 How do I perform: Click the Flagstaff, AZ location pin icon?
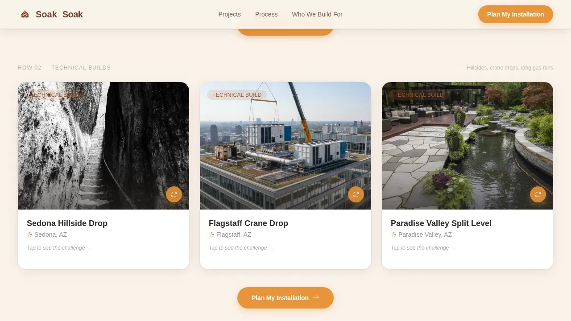pyautogui.click(x=212, y=235)
